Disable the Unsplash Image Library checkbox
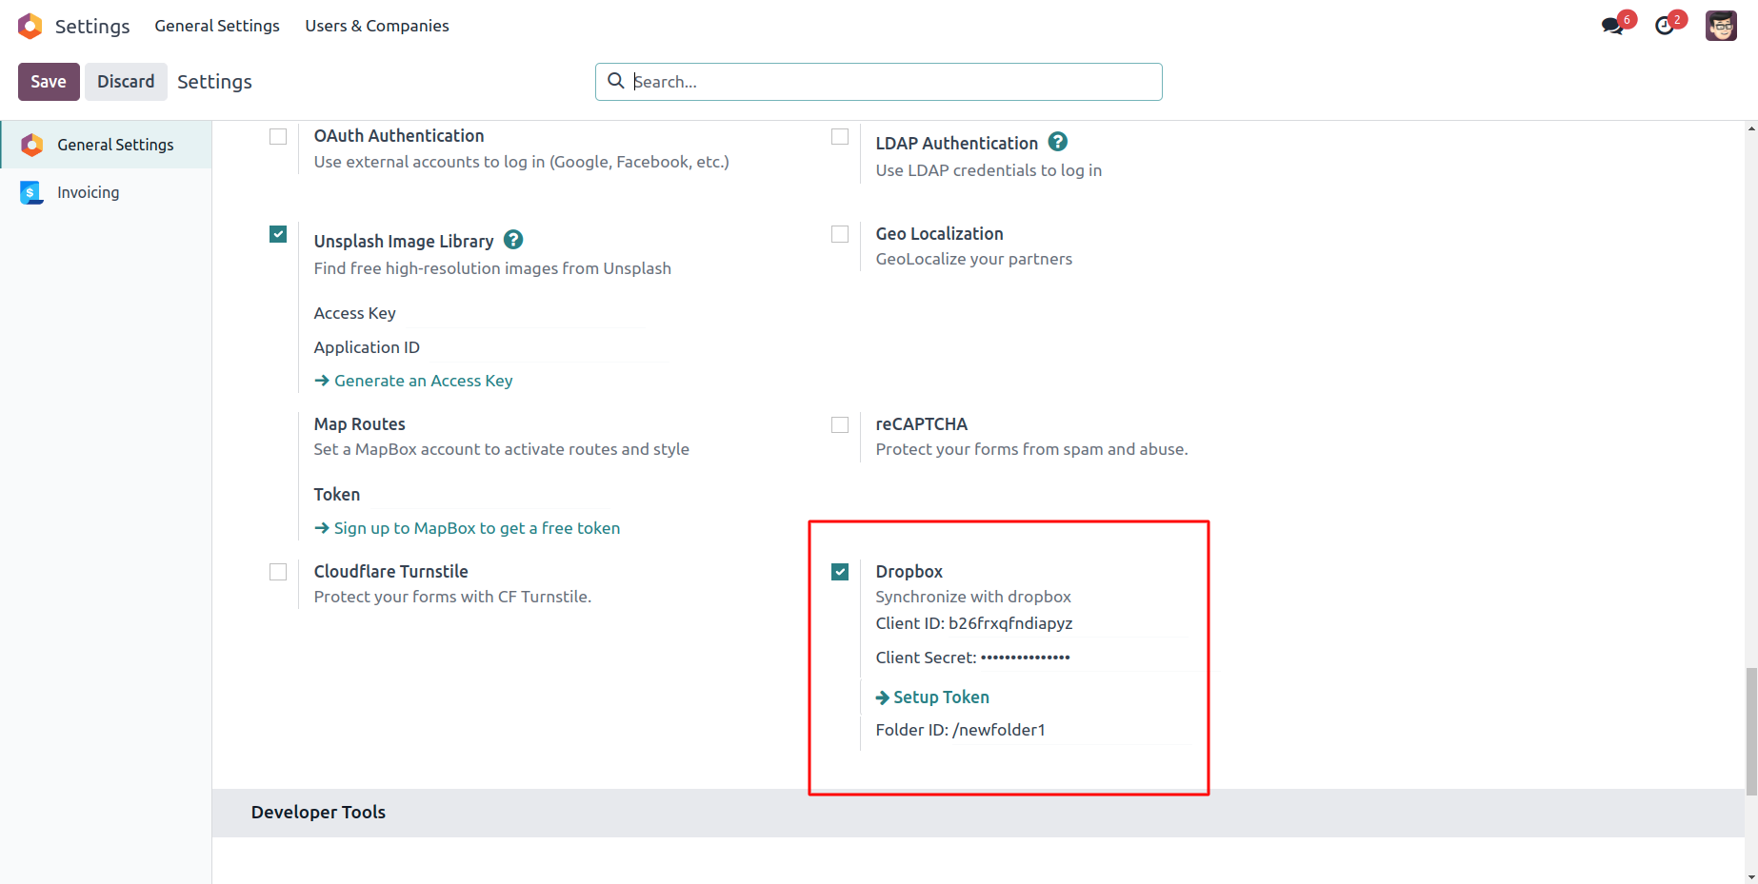Screen dimensions: 1758x884 pyautogui.click(x=278, y=234)
